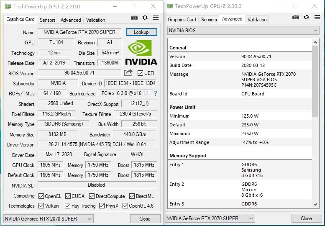Click the Device ID field
This screenshot has height=226, width=325.
point(131,83)
